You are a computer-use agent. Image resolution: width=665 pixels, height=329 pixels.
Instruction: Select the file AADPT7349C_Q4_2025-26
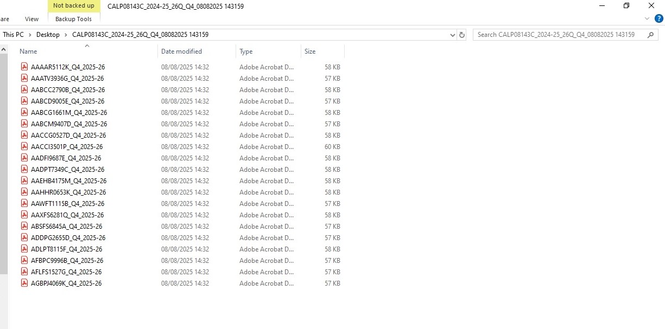pos(67,169)
